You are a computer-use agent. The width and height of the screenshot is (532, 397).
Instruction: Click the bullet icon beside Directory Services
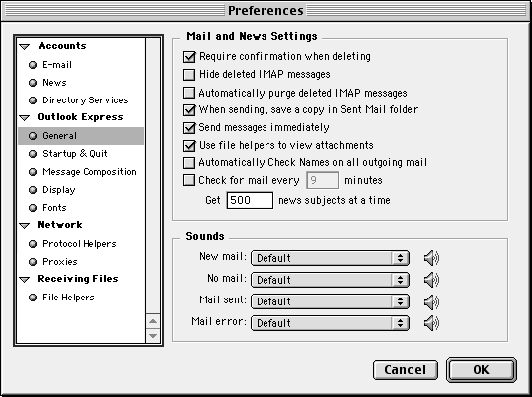tap(33, 100)
